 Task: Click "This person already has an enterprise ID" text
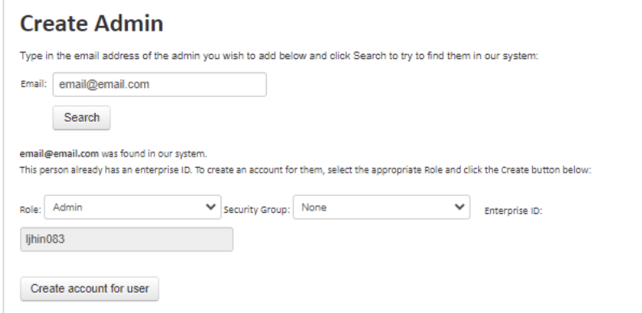click(106, 170)
